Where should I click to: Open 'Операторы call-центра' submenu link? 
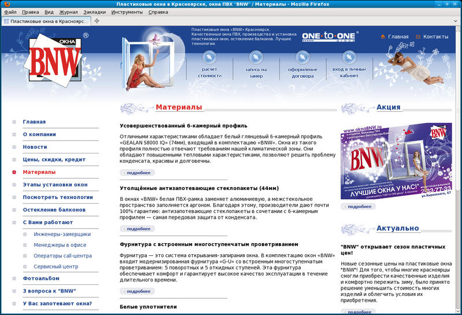(62, 256)
